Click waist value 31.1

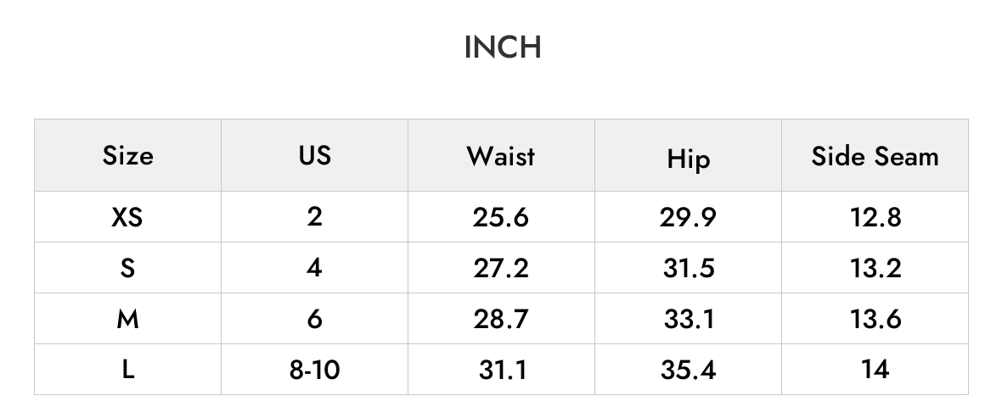coord(501,370)
